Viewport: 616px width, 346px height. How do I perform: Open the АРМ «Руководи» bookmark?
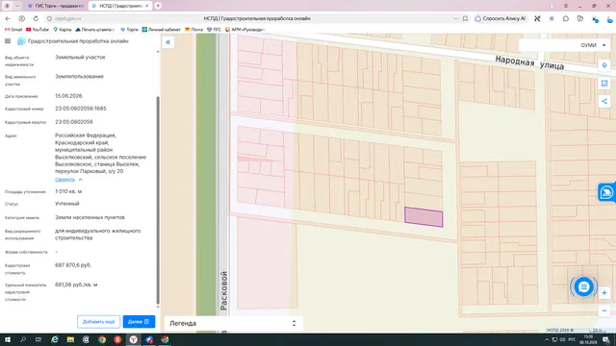[245, 30]
